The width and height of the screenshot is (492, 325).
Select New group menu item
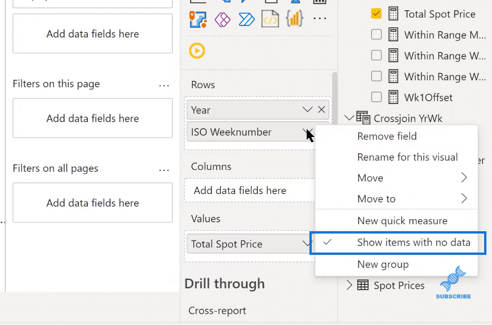tap(397, 265)
